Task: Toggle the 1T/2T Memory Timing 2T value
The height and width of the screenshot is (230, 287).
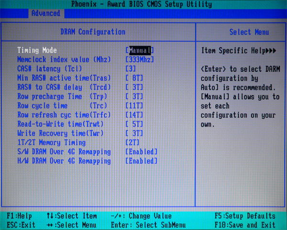Action: 132,142
